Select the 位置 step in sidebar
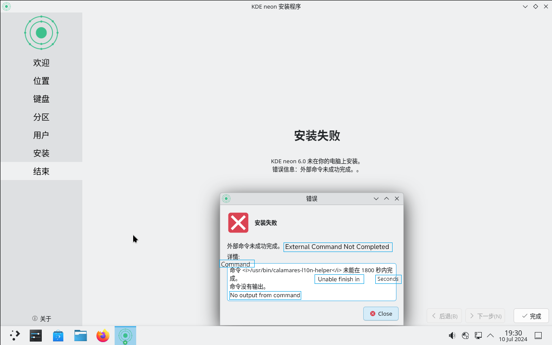 click(41, 81)
